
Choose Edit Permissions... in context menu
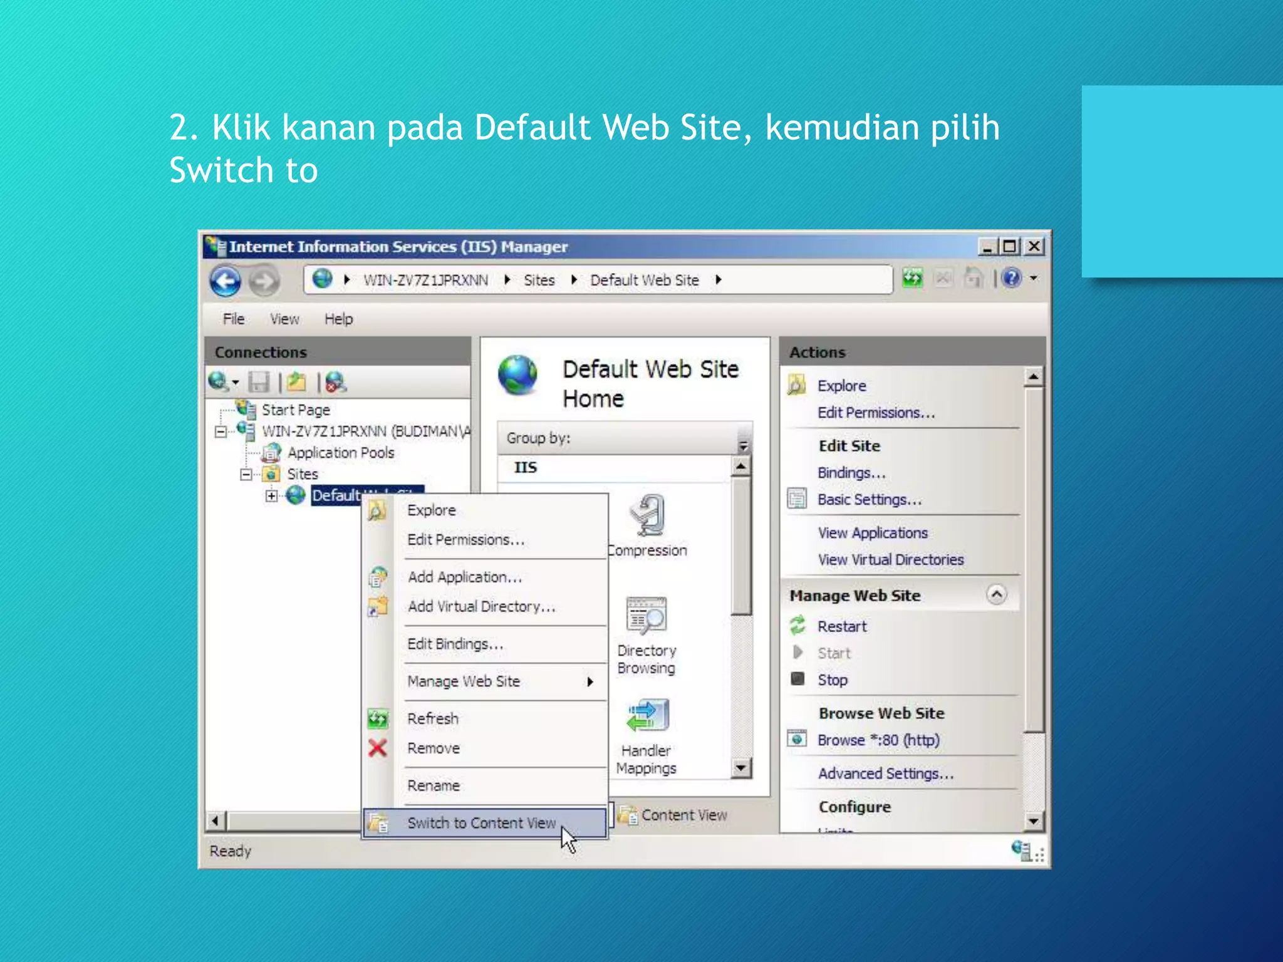(485, 539)
